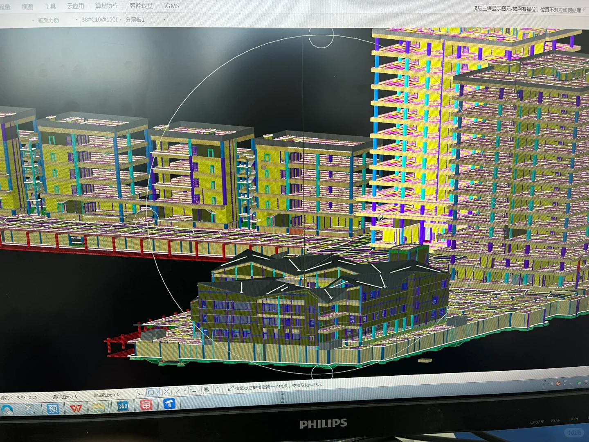
Task: Select the orthogonal snap icon in status bar
Action: click(x=140, y=393)
